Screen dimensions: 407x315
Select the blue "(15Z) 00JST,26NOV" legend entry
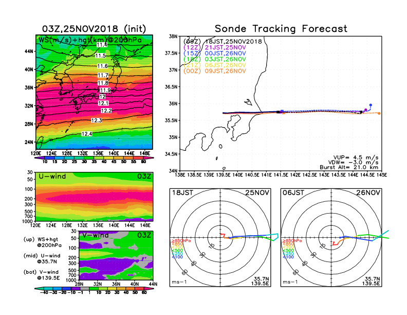pos(215,54)
